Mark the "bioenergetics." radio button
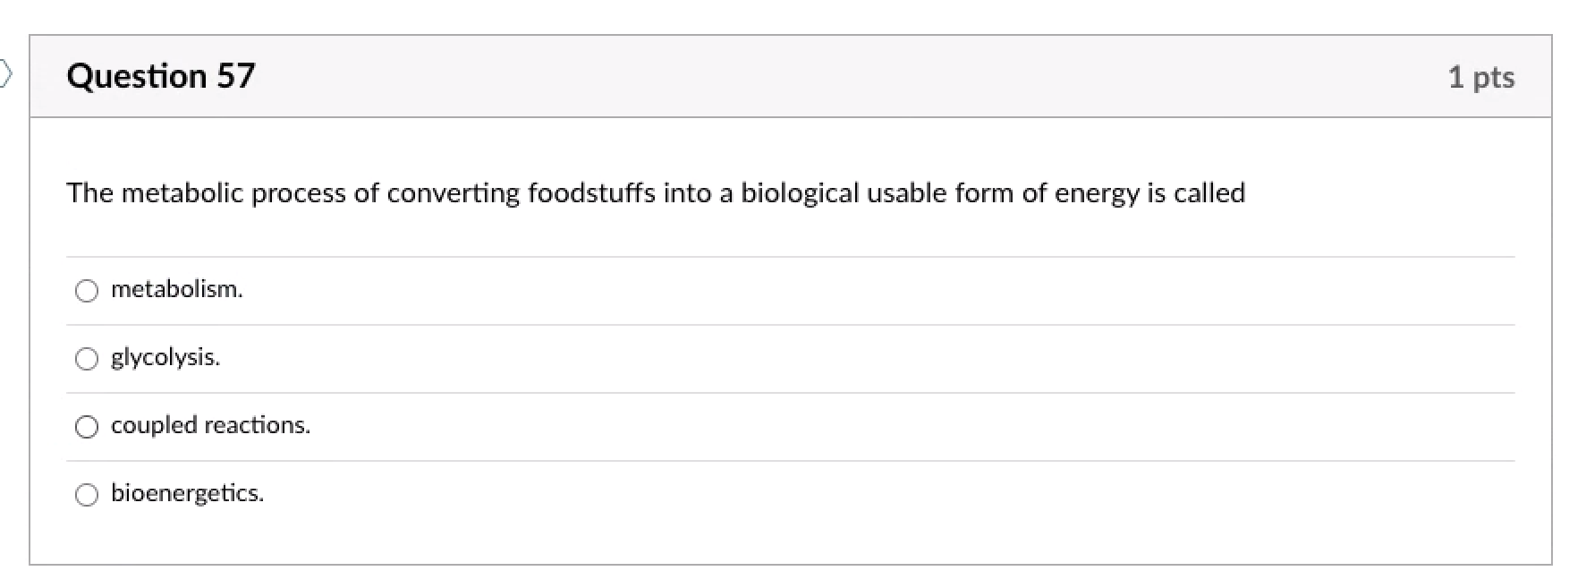 (x=87, y=495)
